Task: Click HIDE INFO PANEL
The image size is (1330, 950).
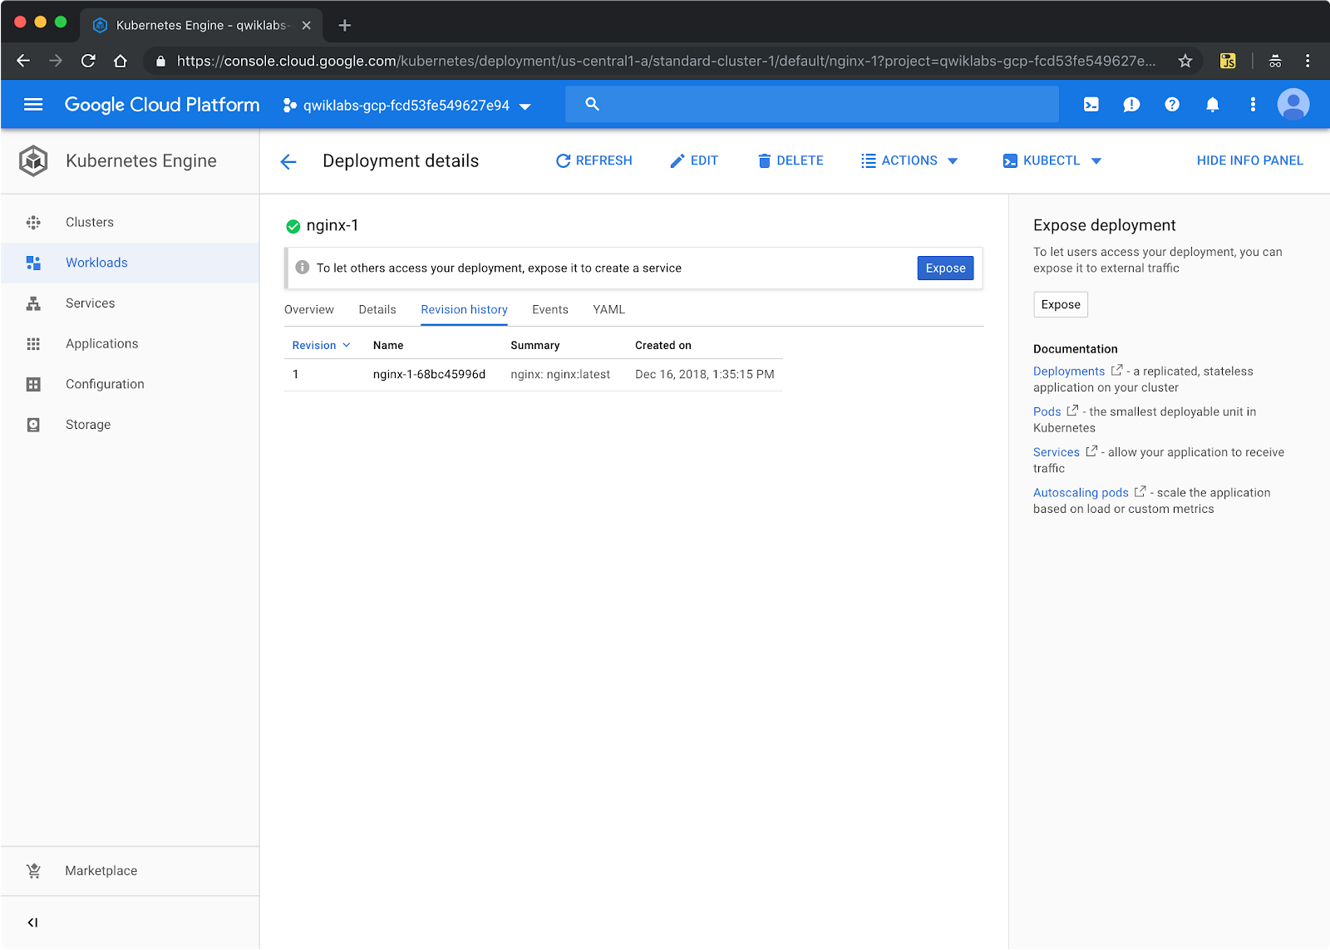Action: [1249, 161]
